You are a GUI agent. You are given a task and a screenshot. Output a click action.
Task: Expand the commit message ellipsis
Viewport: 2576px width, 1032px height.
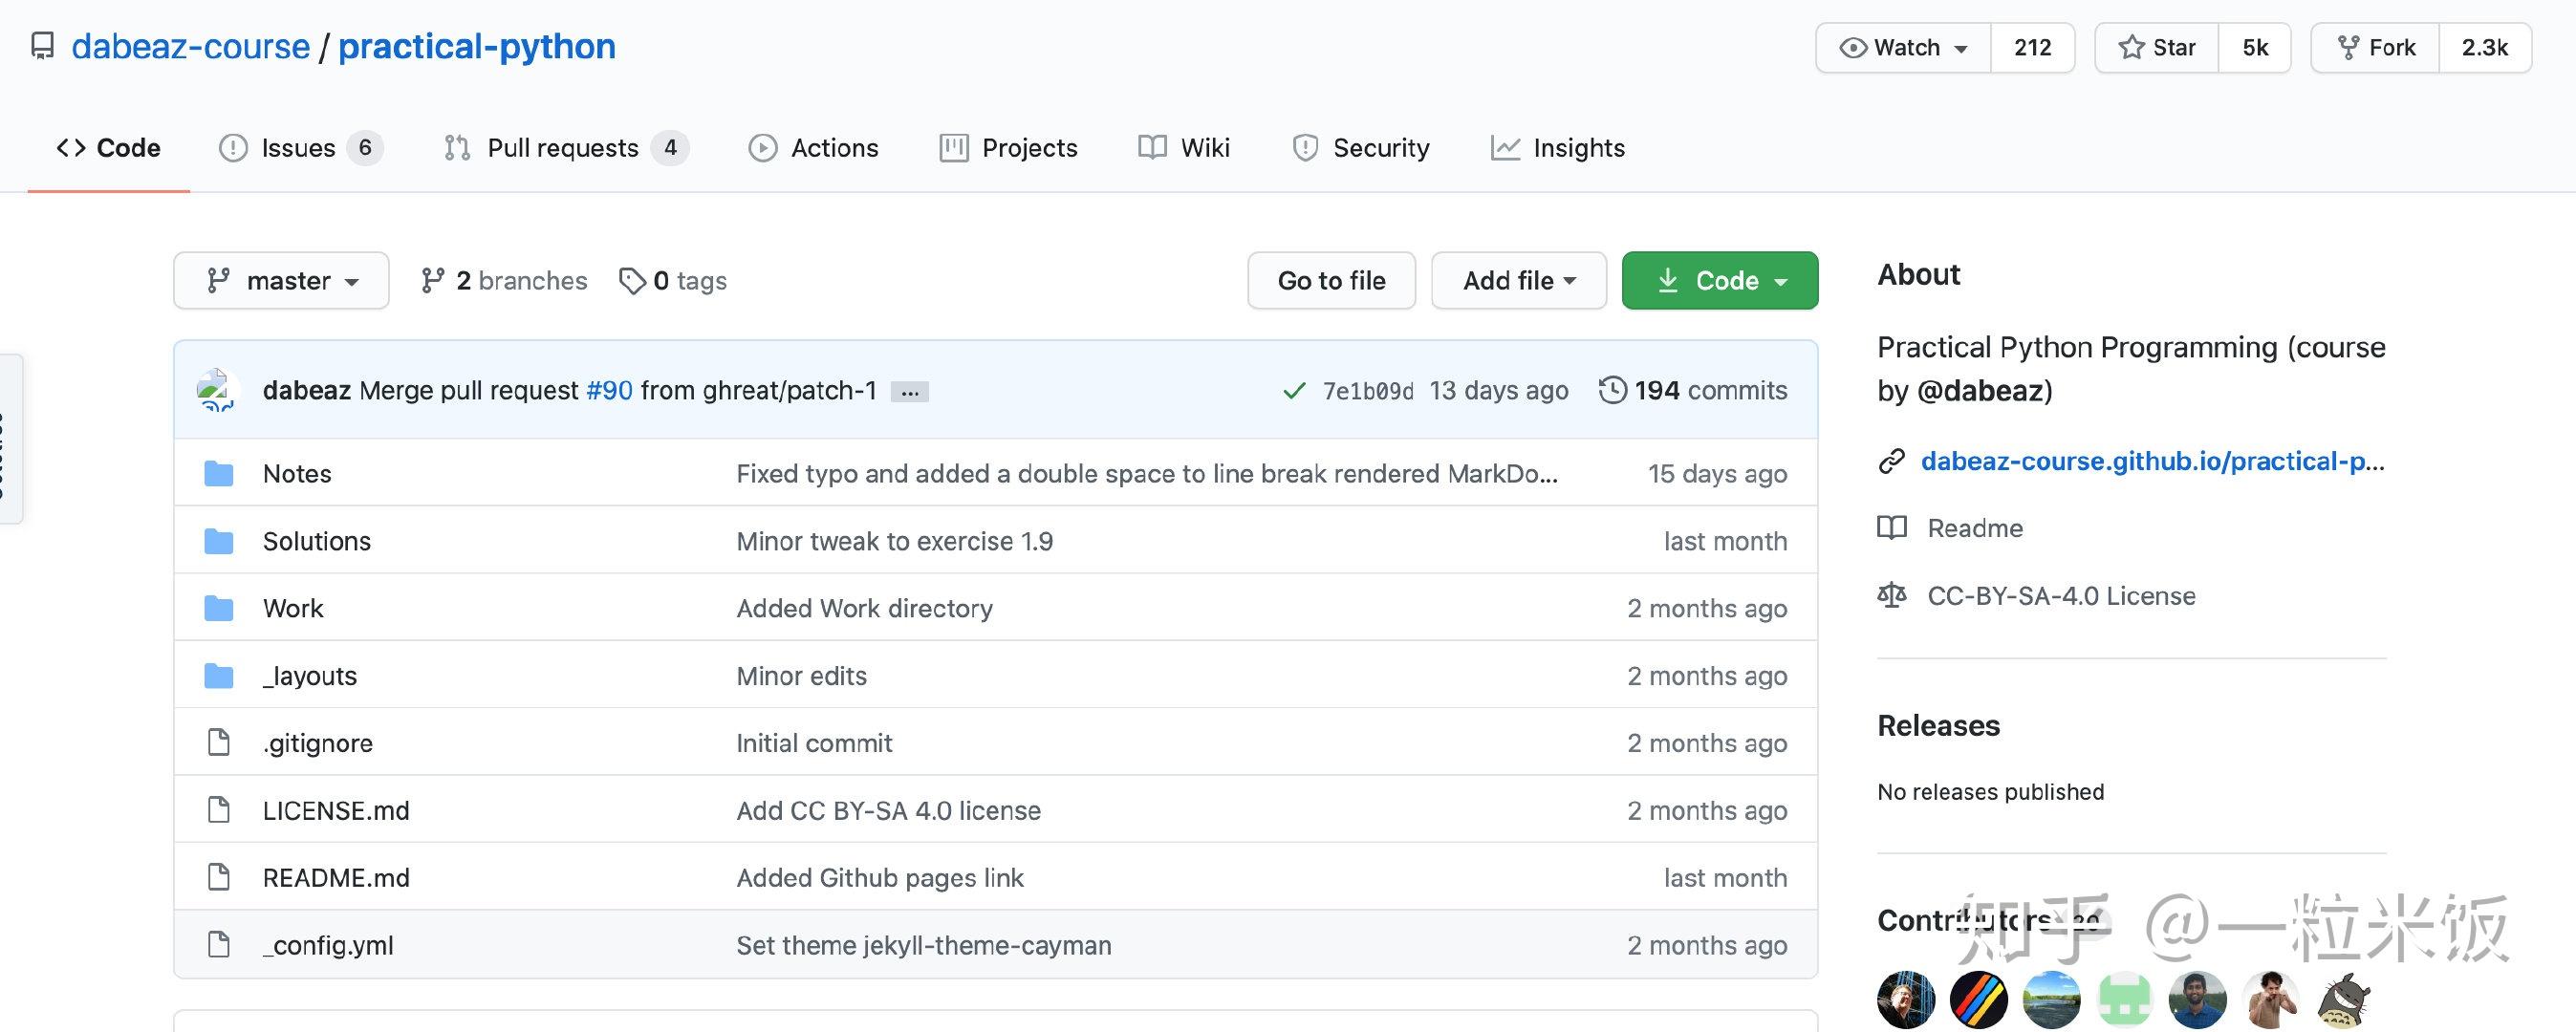click(x=909, y=392)
